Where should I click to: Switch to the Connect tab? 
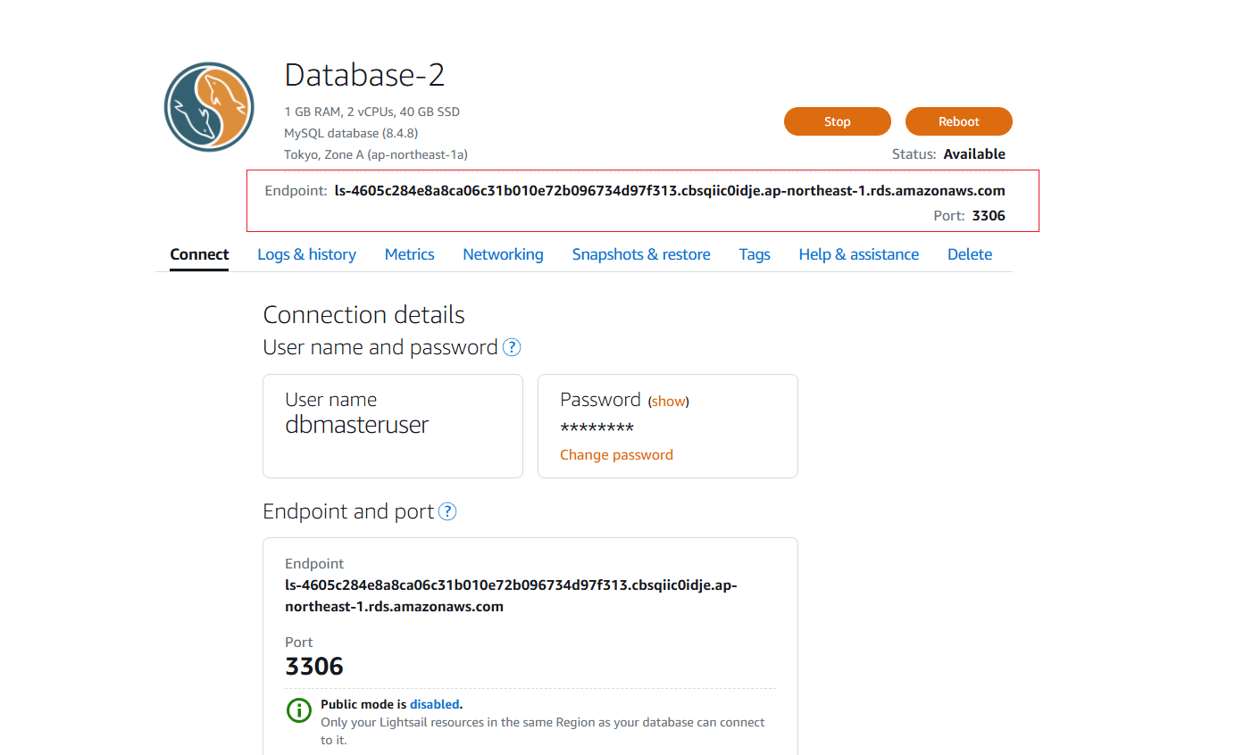point(199,254)
